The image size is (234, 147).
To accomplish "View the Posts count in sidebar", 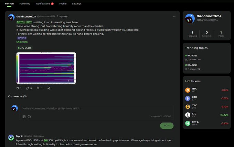I will pyautogui.click(x=221, y=34).
